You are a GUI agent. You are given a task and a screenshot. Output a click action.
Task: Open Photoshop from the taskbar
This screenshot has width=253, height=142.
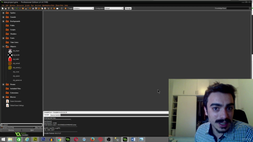coord(43,139)
